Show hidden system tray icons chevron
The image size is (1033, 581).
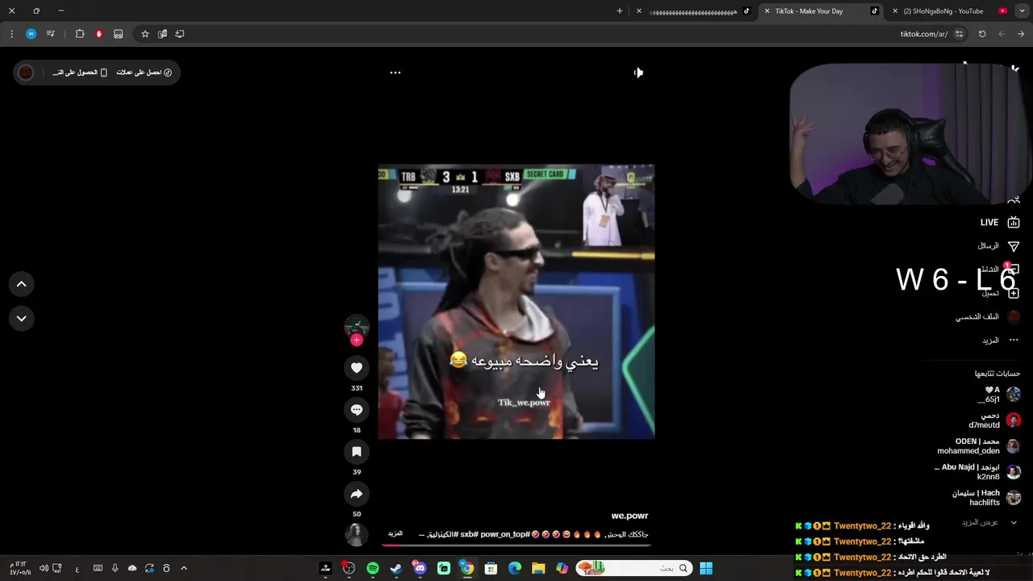pos(184,568)
